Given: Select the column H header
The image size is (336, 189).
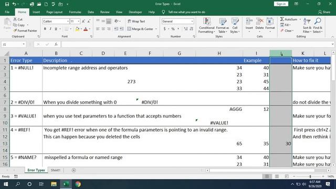Looking at the screenshot, I should coord(219,53).
